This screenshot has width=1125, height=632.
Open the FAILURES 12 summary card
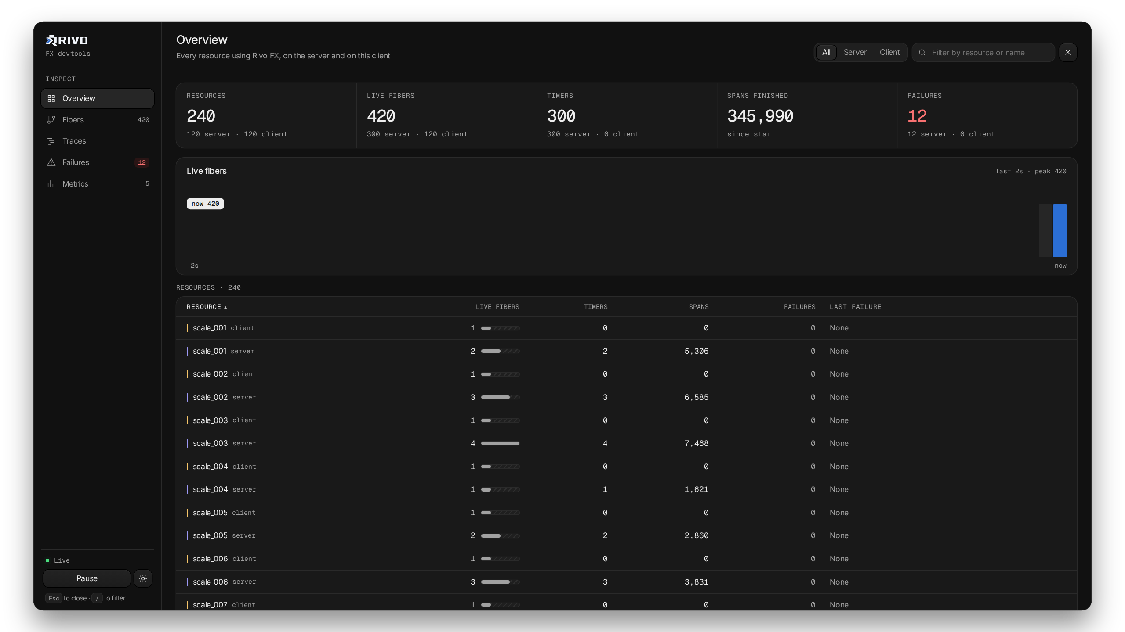click(x=987, y=115)
